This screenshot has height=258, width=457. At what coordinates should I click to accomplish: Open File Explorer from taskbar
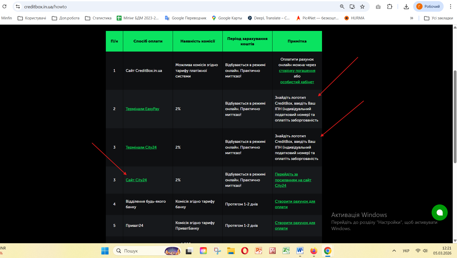point(231,251)
